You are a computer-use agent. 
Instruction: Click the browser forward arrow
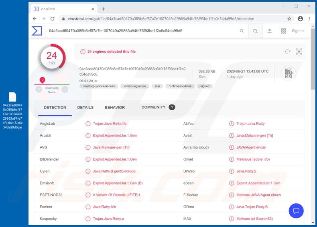(43, 18)
